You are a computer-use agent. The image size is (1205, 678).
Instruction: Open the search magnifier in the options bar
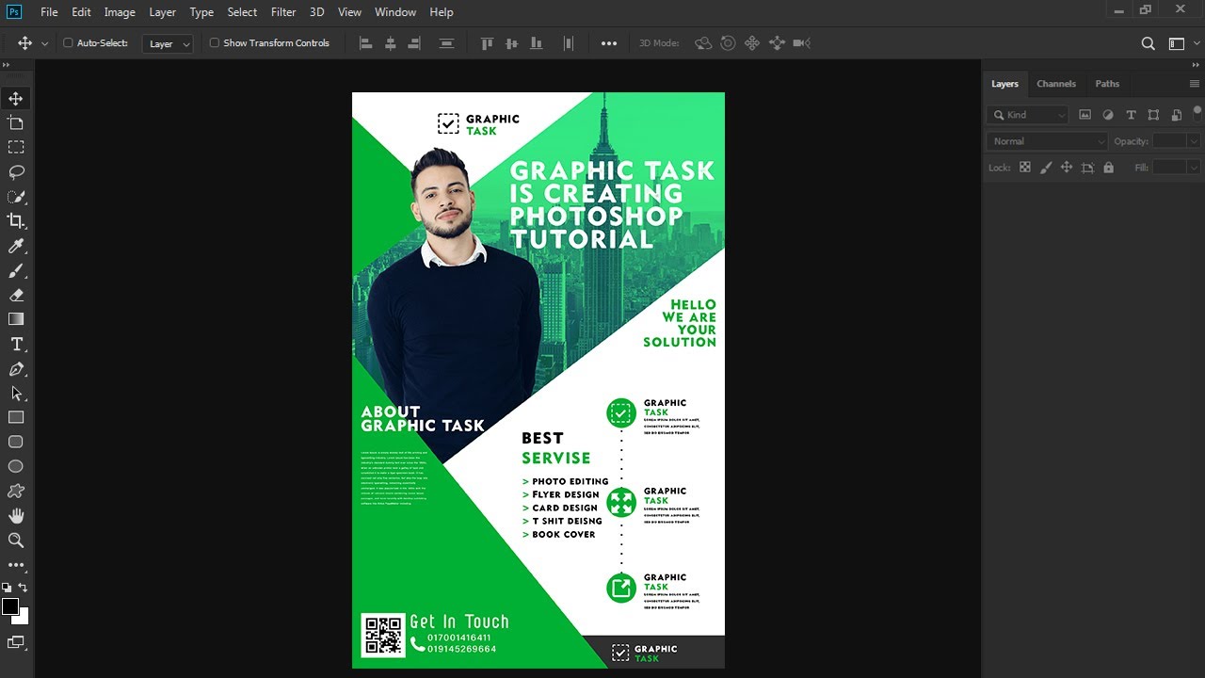pos(1148,43)
